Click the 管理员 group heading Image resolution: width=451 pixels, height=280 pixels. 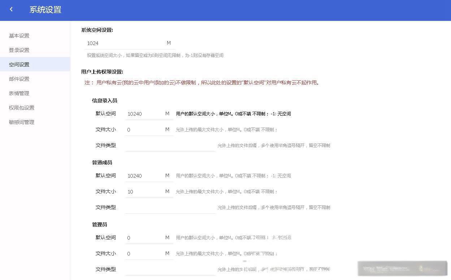100,225
